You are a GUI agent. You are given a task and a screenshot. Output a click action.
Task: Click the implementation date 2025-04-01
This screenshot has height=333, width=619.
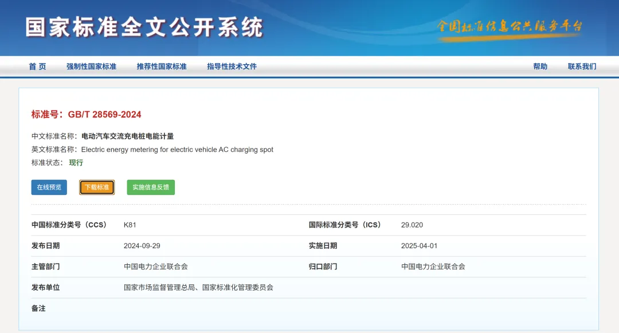click(419, 246)
